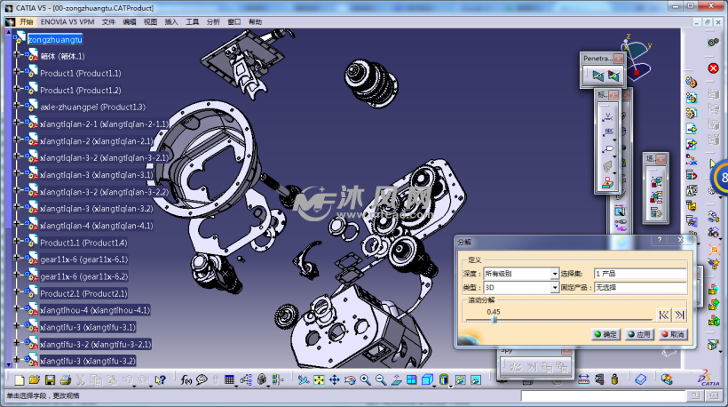728x407 pixels.
Task: Click the Flag note annotation icon
Action: tap(608, 149)
